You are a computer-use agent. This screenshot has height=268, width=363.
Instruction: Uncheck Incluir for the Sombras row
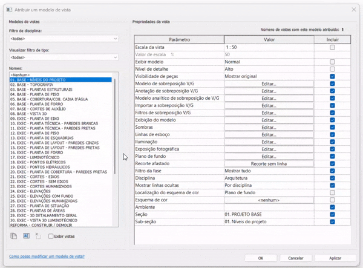click(x=332, y=128)
